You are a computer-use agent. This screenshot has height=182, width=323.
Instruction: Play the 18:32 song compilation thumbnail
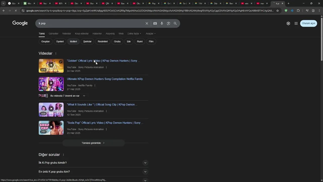pyautogui.click(x=51, y=84)
